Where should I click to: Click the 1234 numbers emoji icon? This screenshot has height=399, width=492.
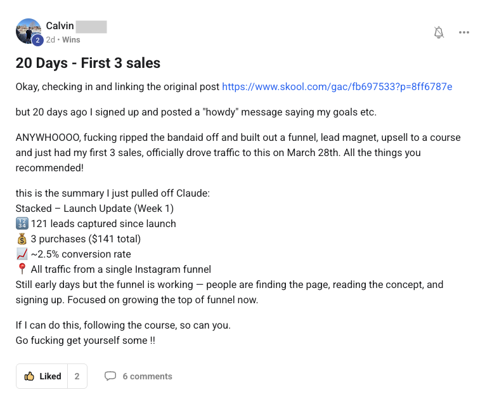pos(22,223)
